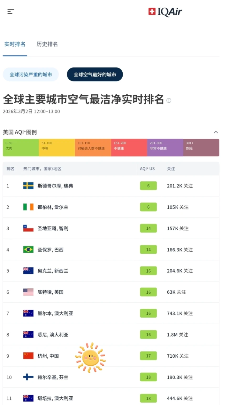Click 444.6K 关注 for Canberra

click(x=180, y=399)
